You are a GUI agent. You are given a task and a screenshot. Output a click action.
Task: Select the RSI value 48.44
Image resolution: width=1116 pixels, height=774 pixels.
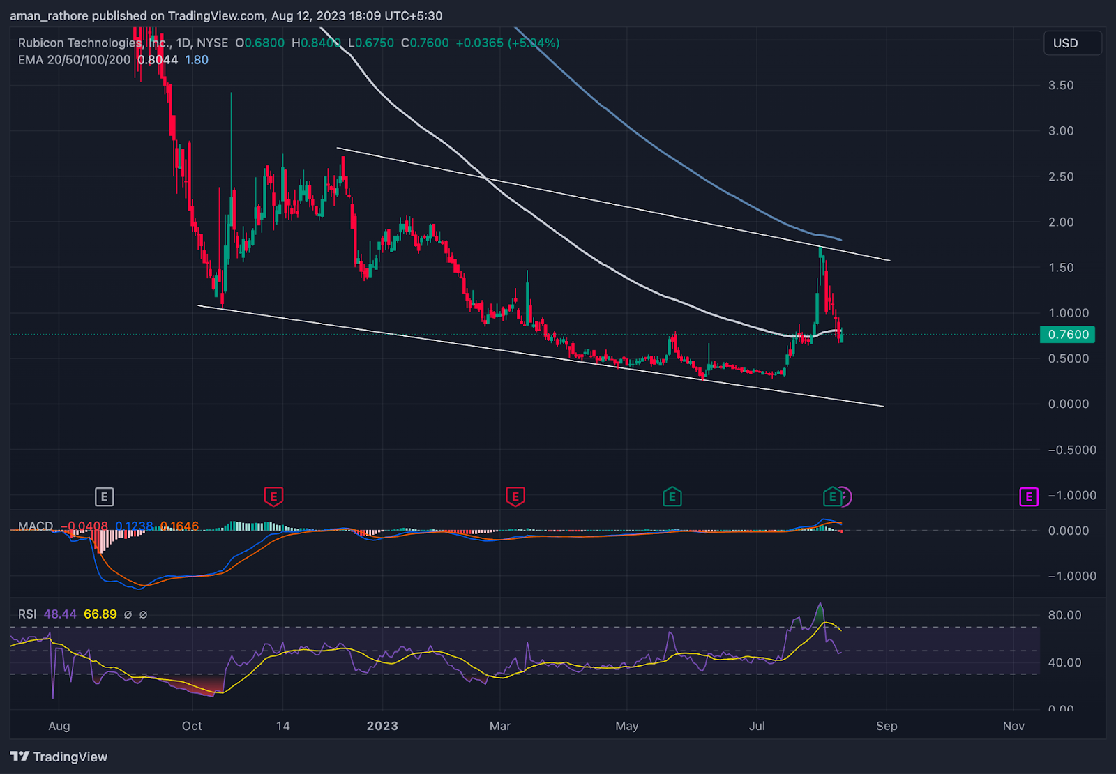[x=60, y=614]
